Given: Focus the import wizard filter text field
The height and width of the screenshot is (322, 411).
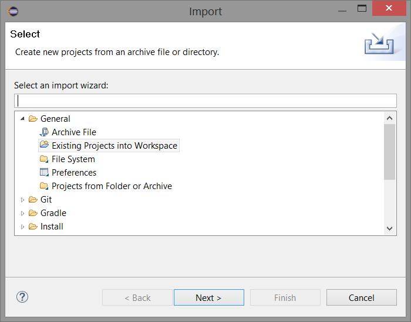Looking at the screenshot, I should pos(206,101).
